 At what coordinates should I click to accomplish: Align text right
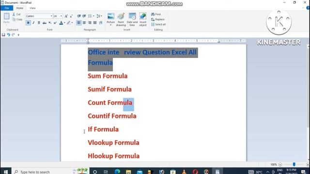tap(90, 23)
